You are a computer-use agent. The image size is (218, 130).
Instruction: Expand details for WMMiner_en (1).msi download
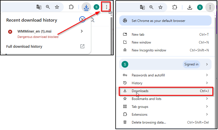(x=82, y=31)
